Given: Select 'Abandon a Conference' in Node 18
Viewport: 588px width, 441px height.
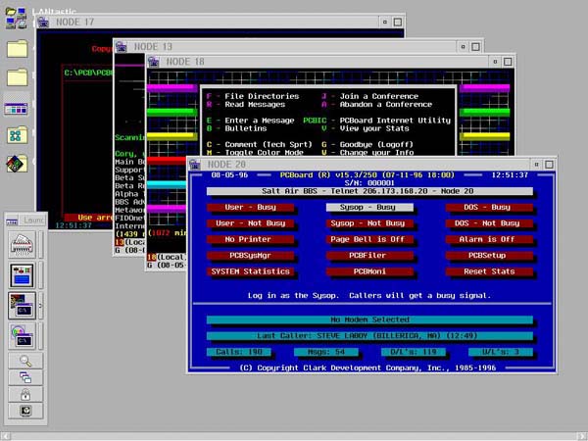Looking at the screenshot, I should click(x=386, y=105).
